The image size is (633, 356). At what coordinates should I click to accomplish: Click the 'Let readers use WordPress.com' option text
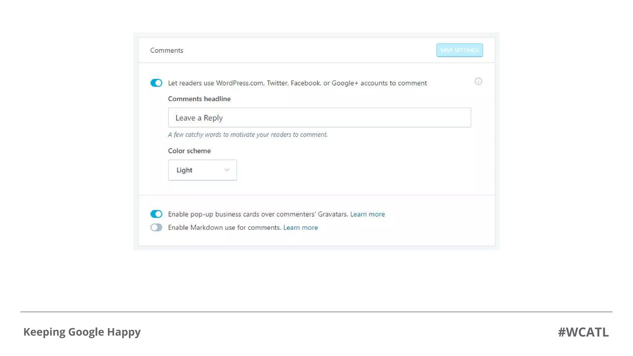[297, 83]
